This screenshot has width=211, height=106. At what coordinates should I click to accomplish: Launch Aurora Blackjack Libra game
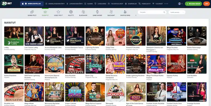coord(55,36)
